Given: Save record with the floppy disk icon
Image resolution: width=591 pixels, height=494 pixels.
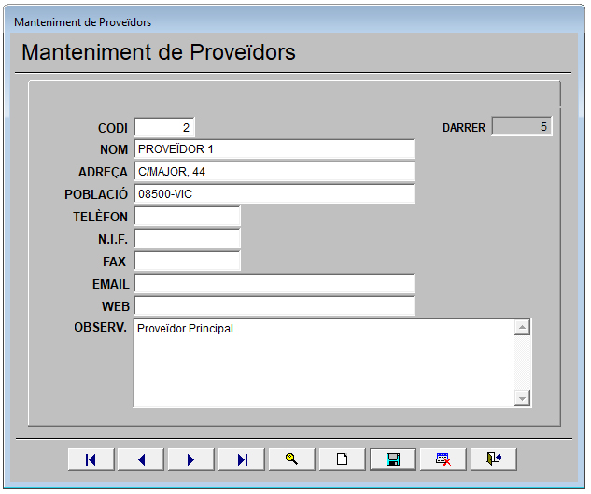Looking at the screenshot, I should coord(393,459).
